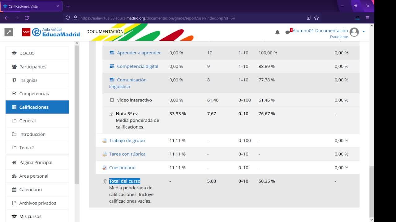Open the Introducción section in sidebar
Screen dimensions: 396x222
tap(37, 134)
